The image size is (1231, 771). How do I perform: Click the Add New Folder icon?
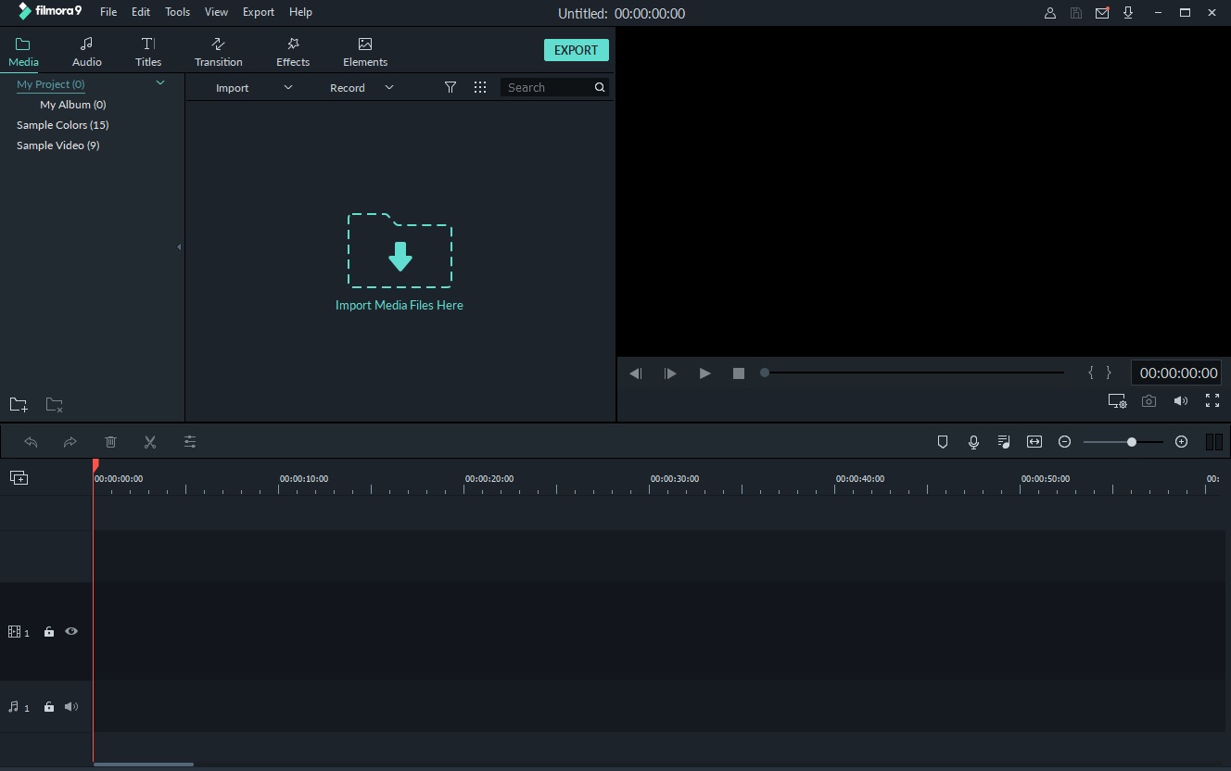[19, 405]
